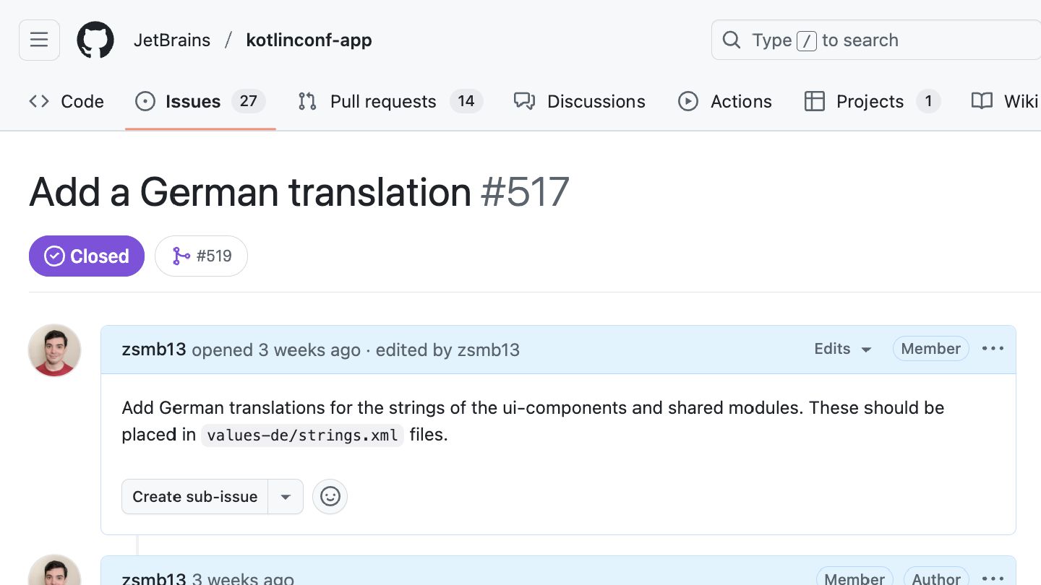Screen dimensions: 1041x585
Task: Open the hamburger navigation menu
Action: (39, 40)
